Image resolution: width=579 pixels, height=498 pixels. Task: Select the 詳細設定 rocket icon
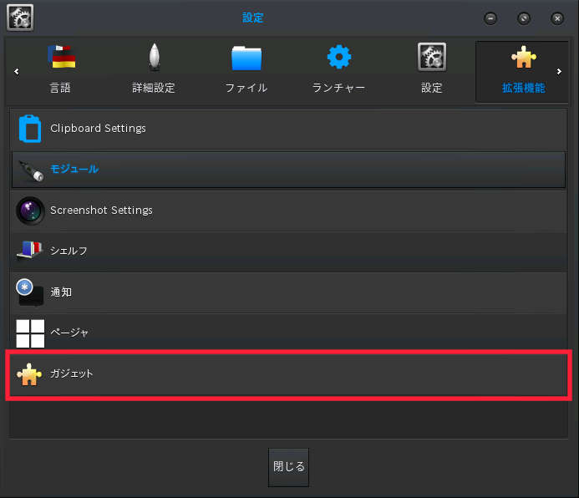coord(155,57)
